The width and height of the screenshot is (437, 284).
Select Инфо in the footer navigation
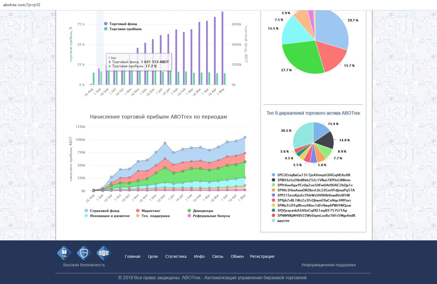[x=199, y=256]
